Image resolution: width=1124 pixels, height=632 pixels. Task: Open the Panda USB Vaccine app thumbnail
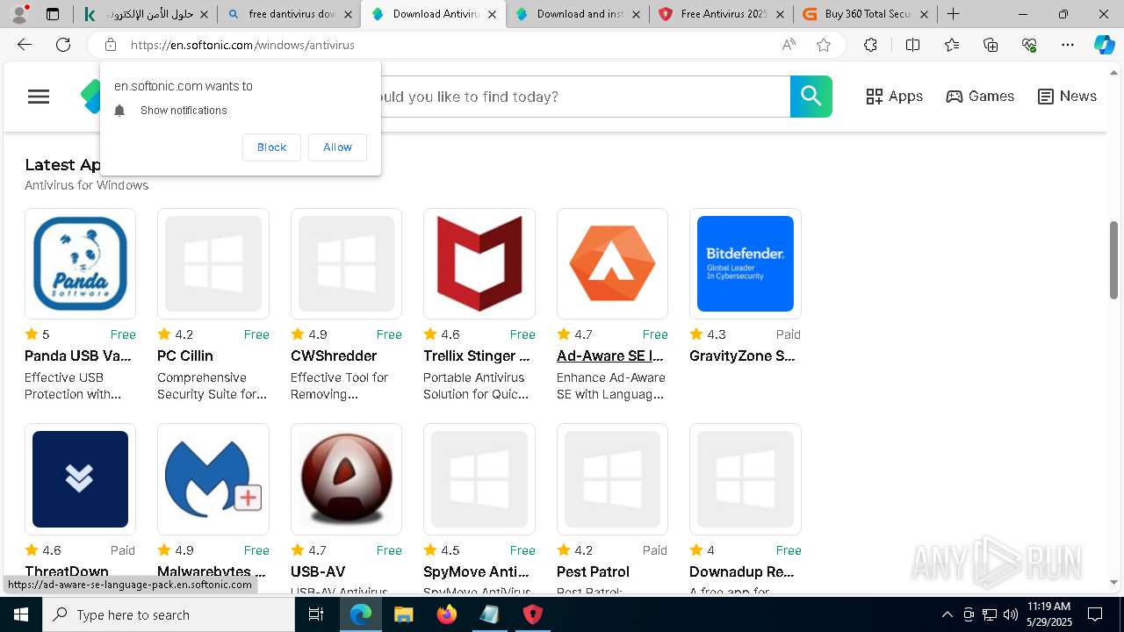point(80,263)
